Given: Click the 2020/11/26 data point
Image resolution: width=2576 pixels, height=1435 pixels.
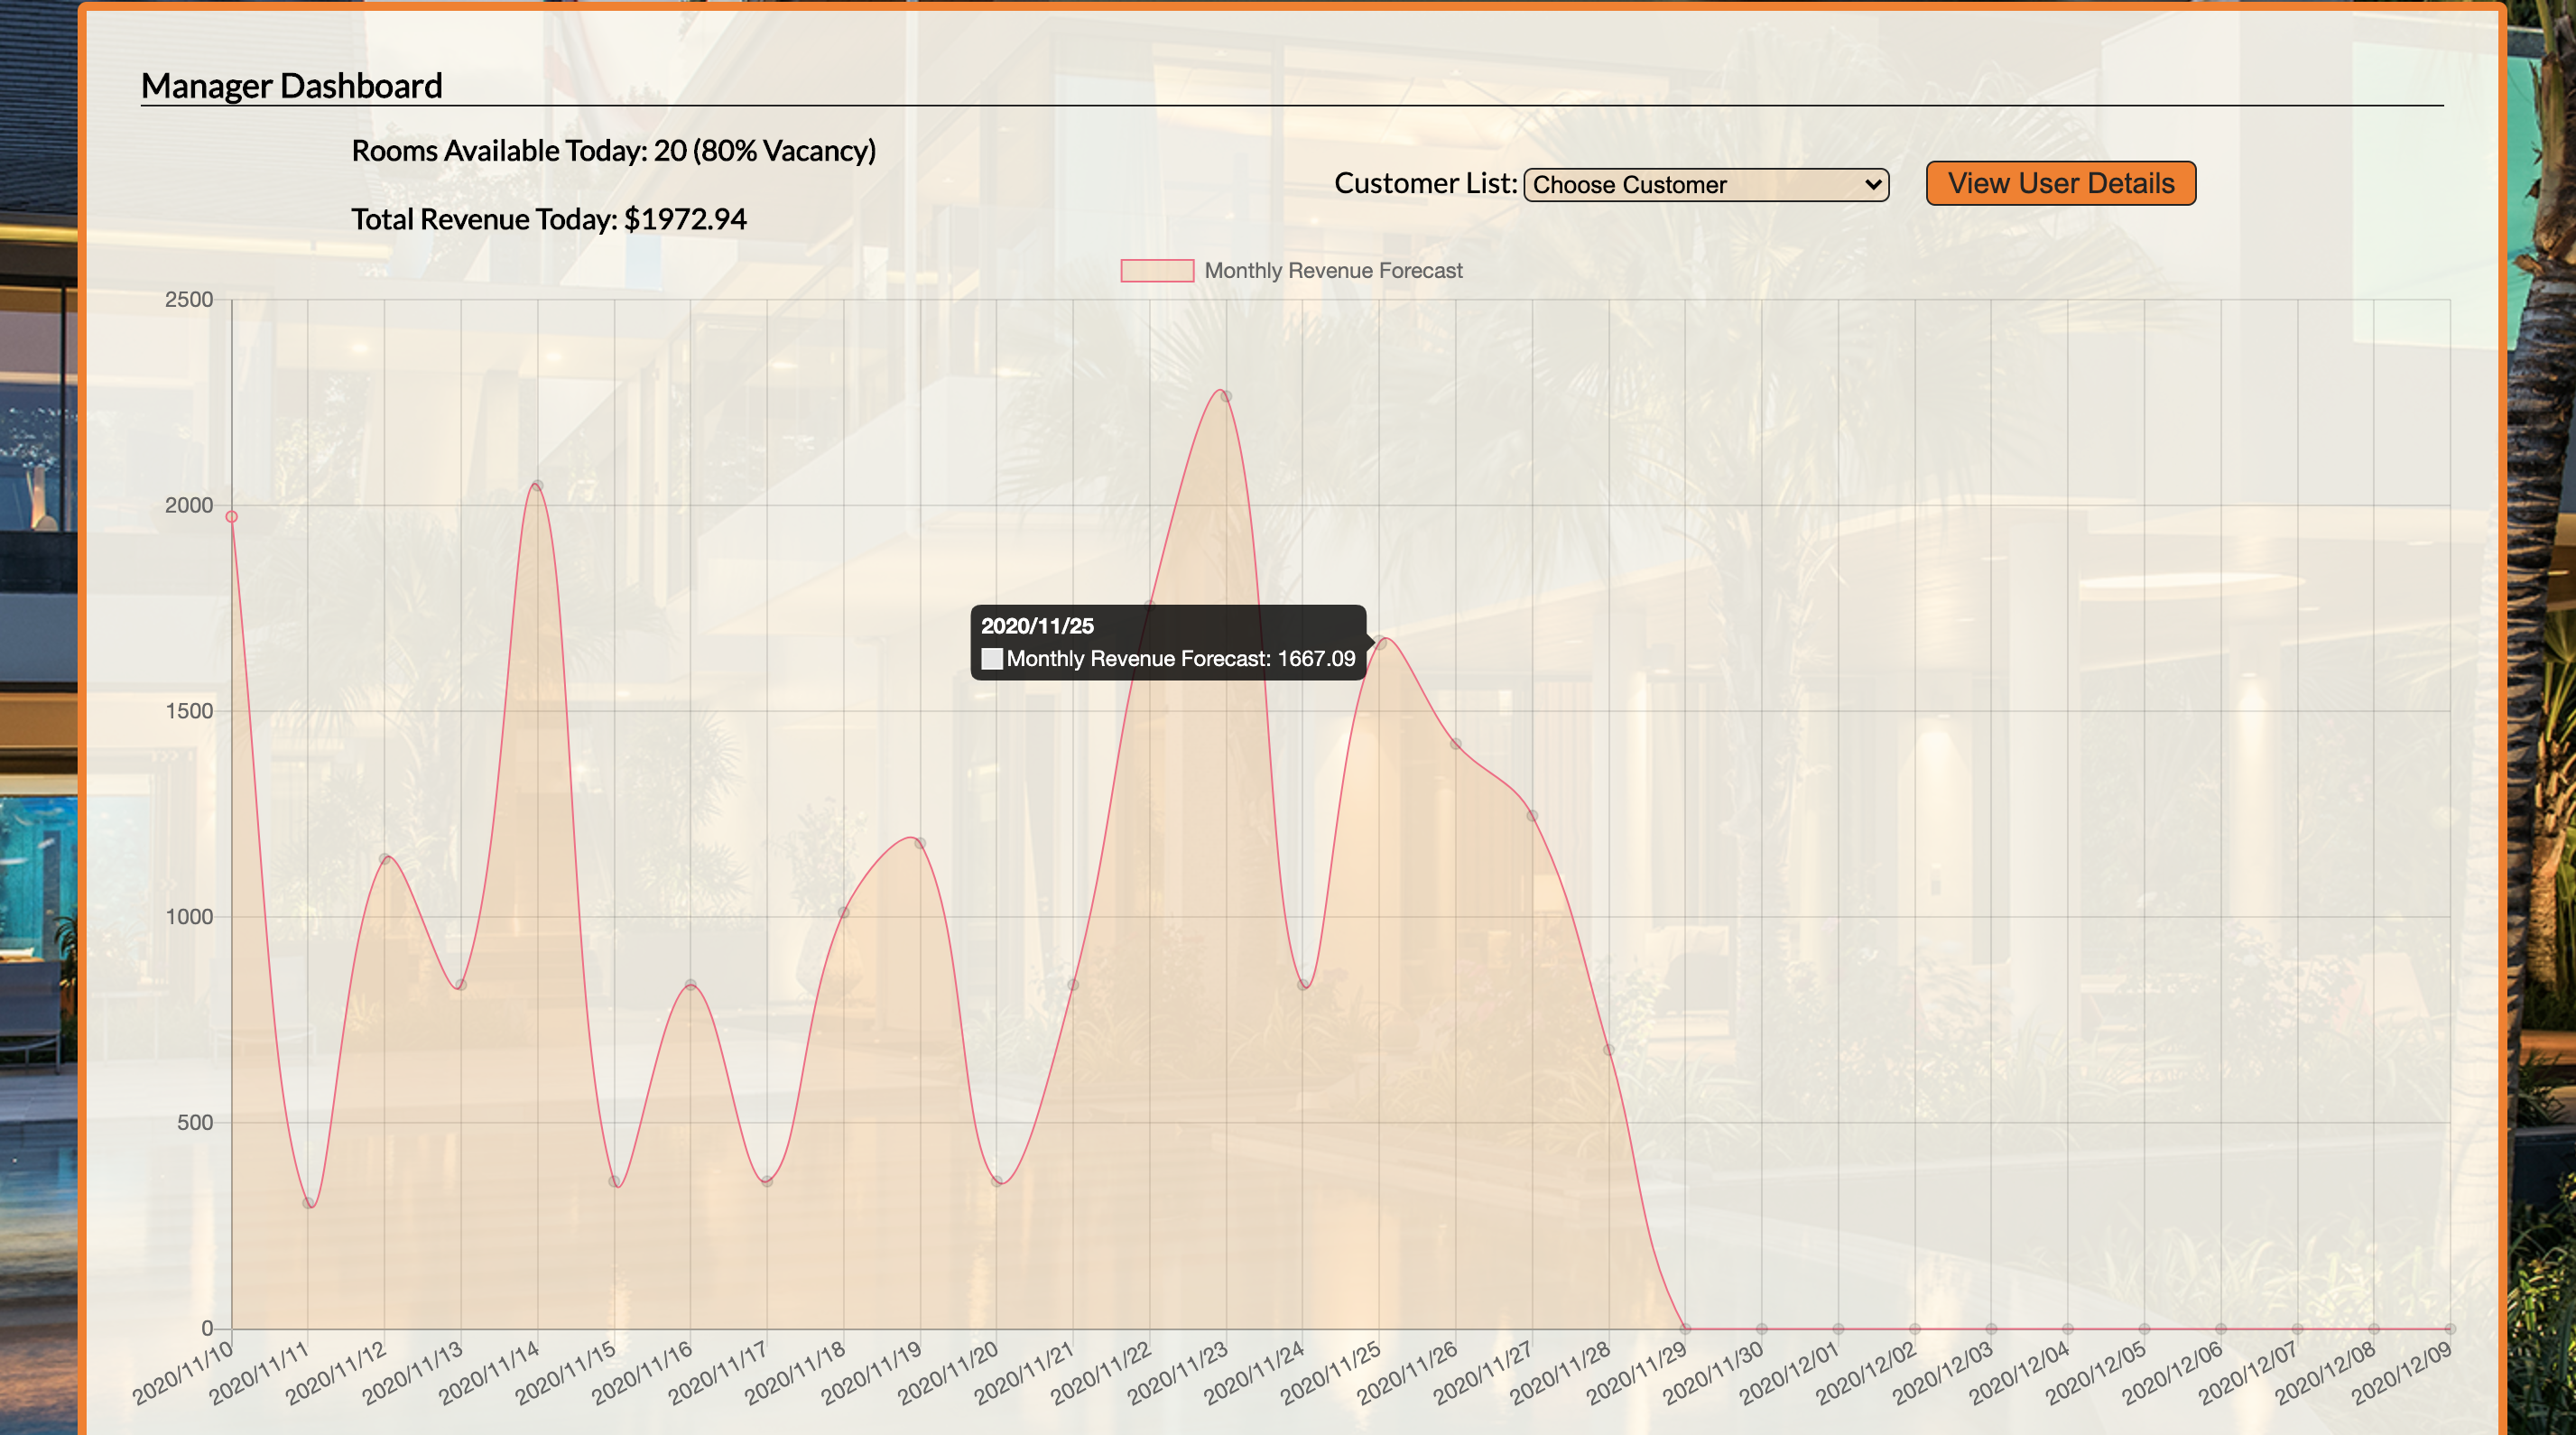Looking at the screenshot, I should pos(1456,744).
